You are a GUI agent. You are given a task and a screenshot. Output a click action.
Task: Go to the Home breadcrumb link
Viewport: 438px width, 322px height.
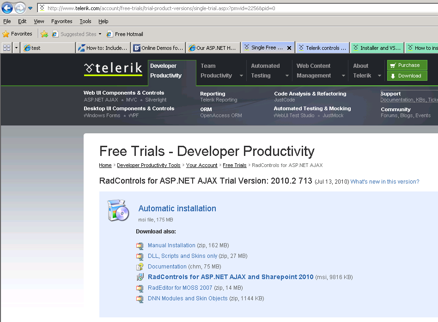[x=105, y=165]
